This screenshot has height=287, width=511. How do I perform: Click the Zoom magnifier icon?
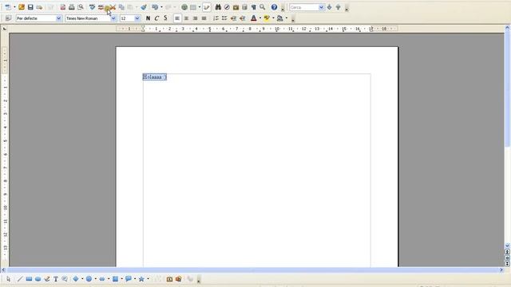[x=263, y=7]
